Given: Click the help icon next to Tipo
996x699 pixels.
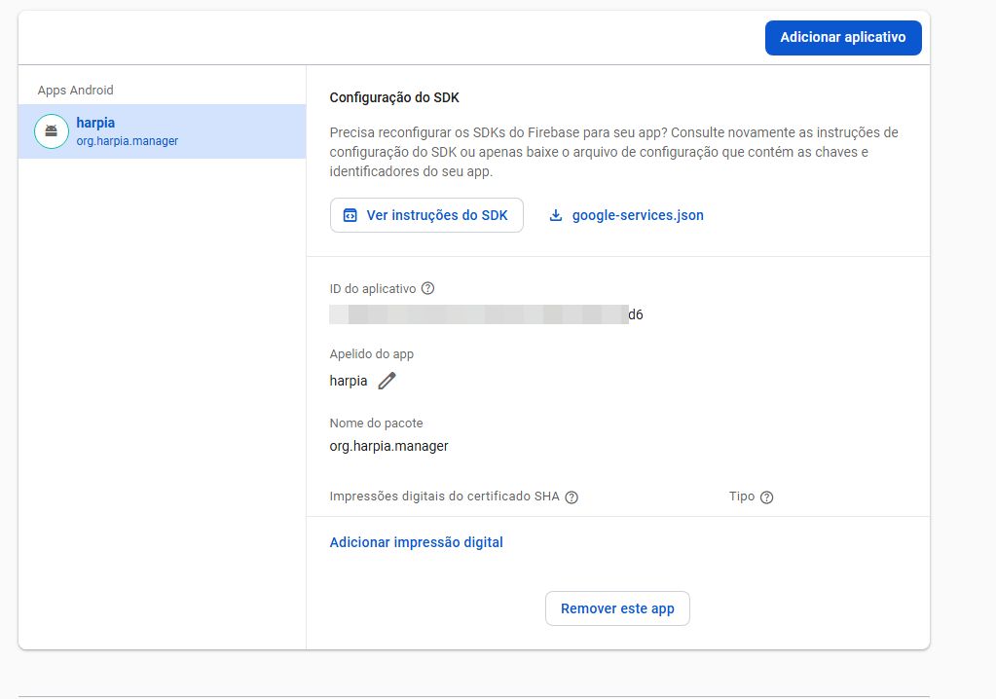Looking at the screenshot, I should 766,497.
